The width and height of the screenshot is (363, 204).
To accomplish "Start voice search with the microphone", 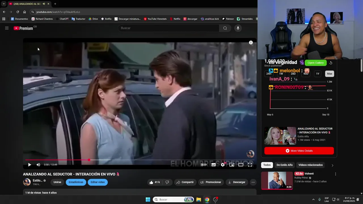I will pos(238,28).
